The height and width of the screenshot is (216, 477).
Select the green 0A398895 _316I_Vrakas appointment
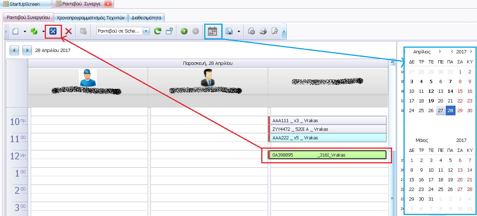327,155
